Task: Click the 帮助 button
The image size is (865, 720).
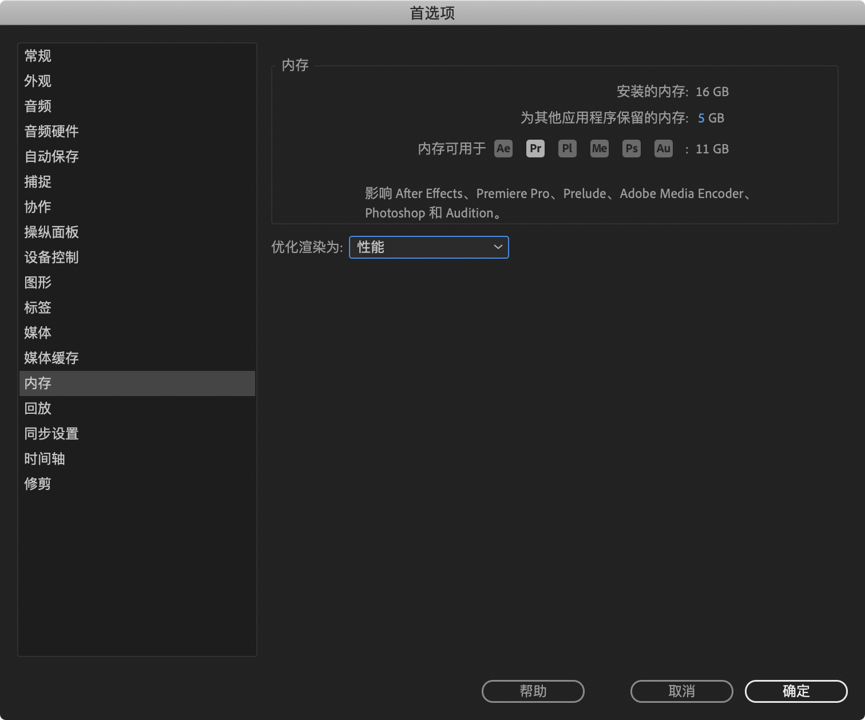Action: (533, 691)
